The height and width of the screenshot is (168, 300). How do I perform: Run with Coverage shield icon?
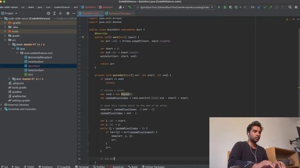tap(231, 7)
